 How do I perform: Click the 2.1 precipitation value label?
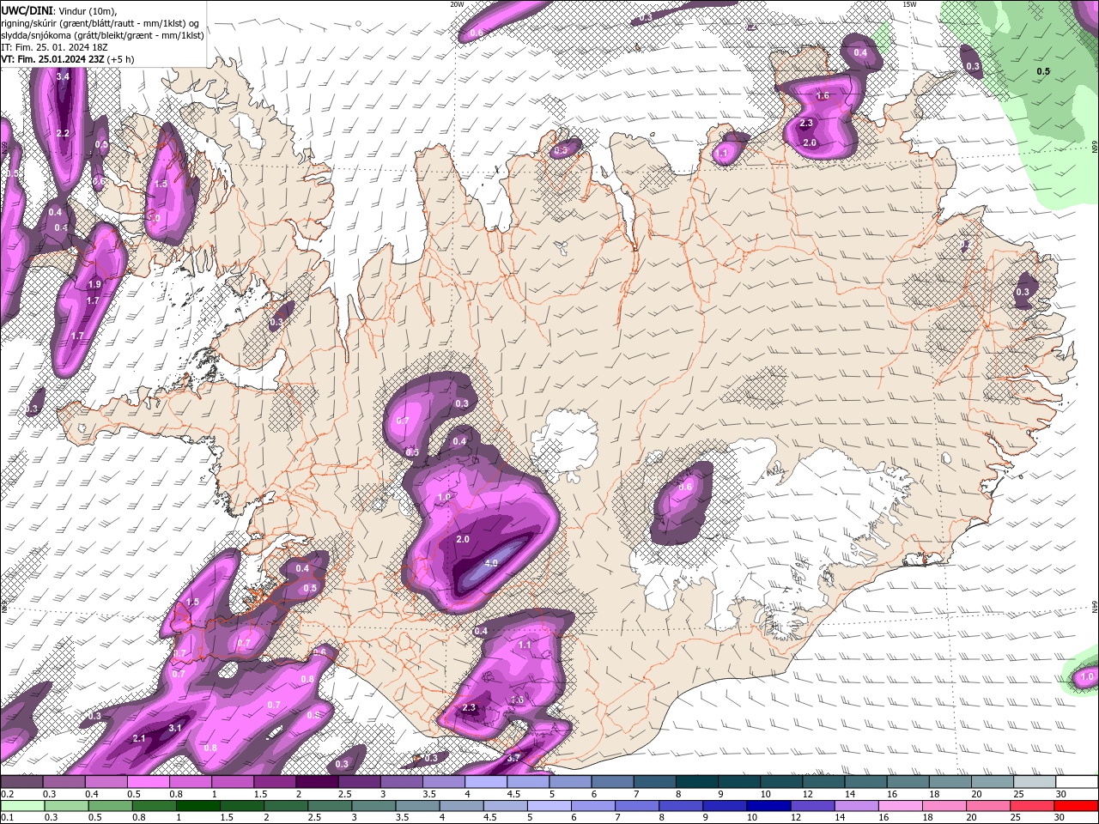pos(140,738)
